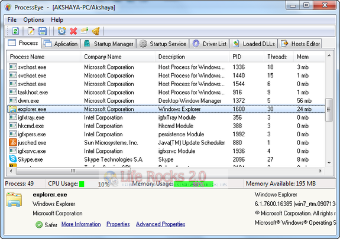Click the horizontal scrollbar thumb
This screenshot has height=239, width=340.
point(73,171)
